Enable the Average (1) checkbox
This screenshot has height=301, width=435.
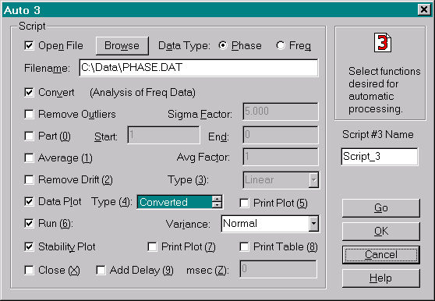(x=29, y=158)
